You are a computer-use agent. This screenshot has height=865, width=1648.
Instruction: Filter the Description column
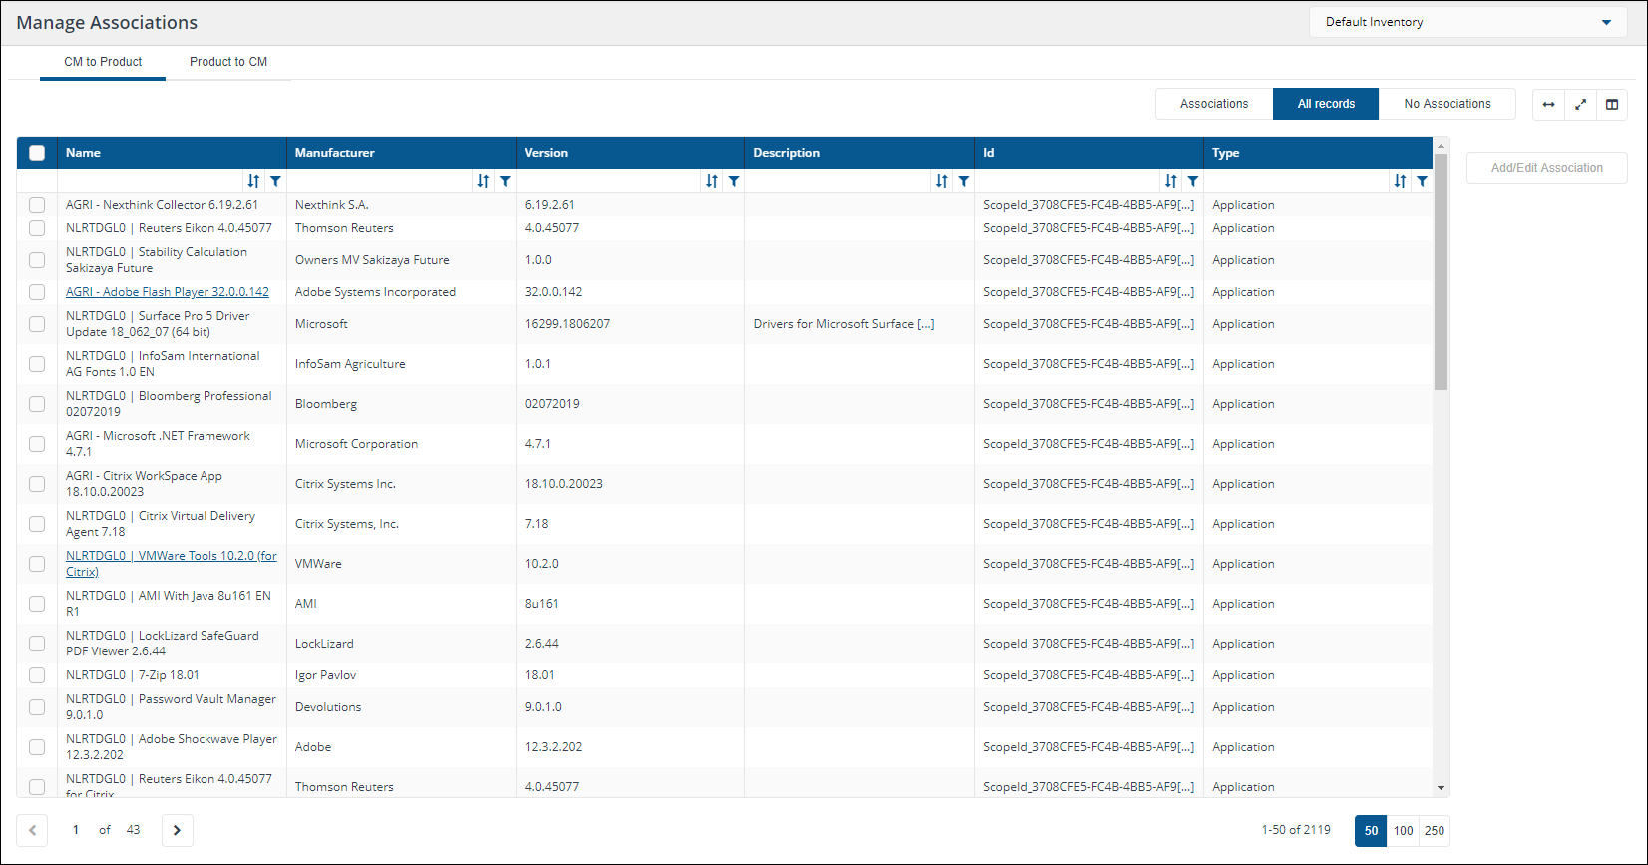[x=964, y=181]
